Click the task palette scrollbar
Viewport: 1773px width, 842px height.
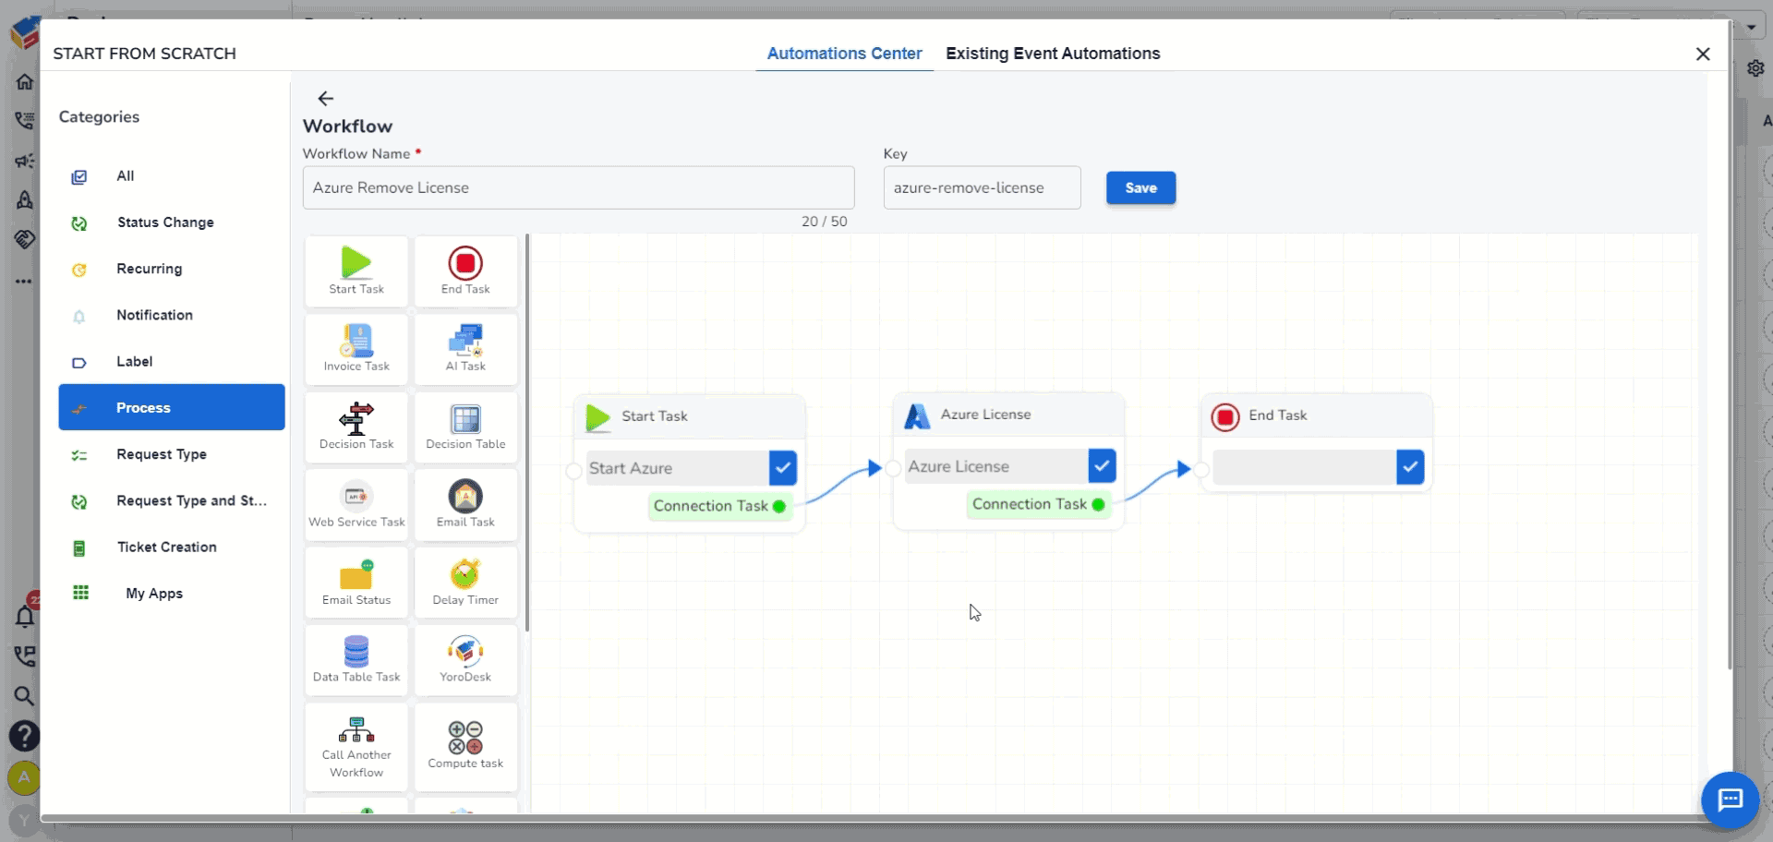pyautogui.click(x=527, y=432)
